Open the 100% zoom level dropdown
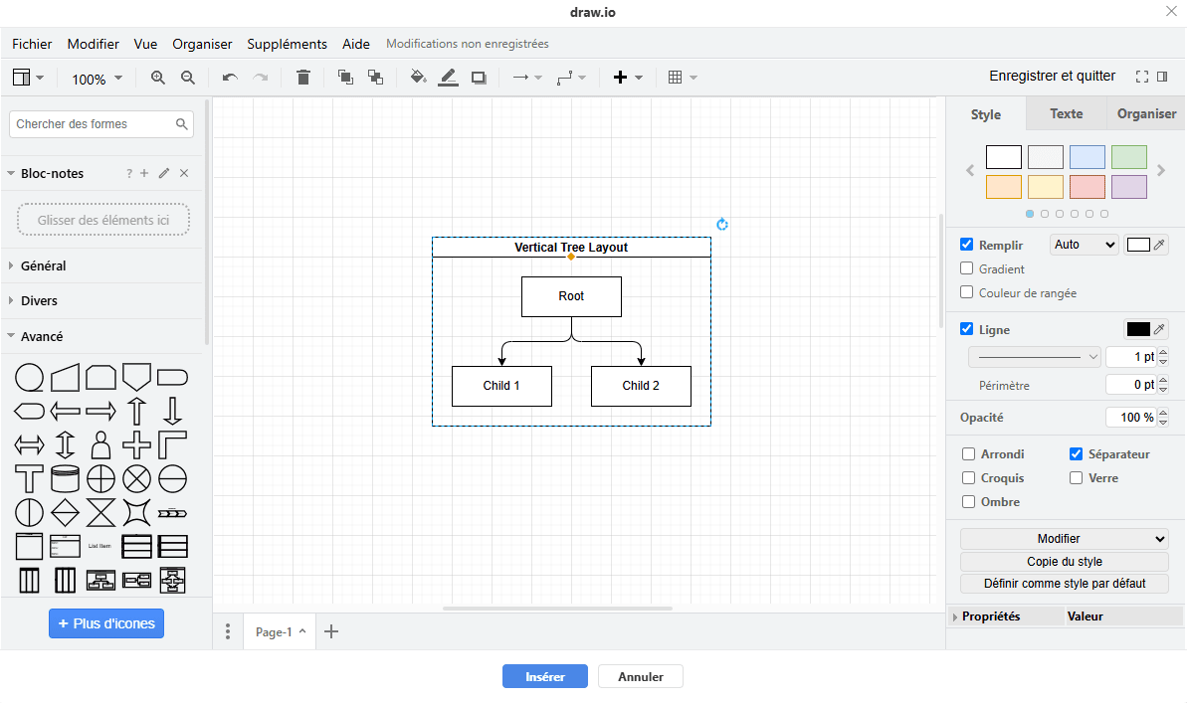Image resolution: width=1187 pixels, height=703 pixels. coord(97,79)
